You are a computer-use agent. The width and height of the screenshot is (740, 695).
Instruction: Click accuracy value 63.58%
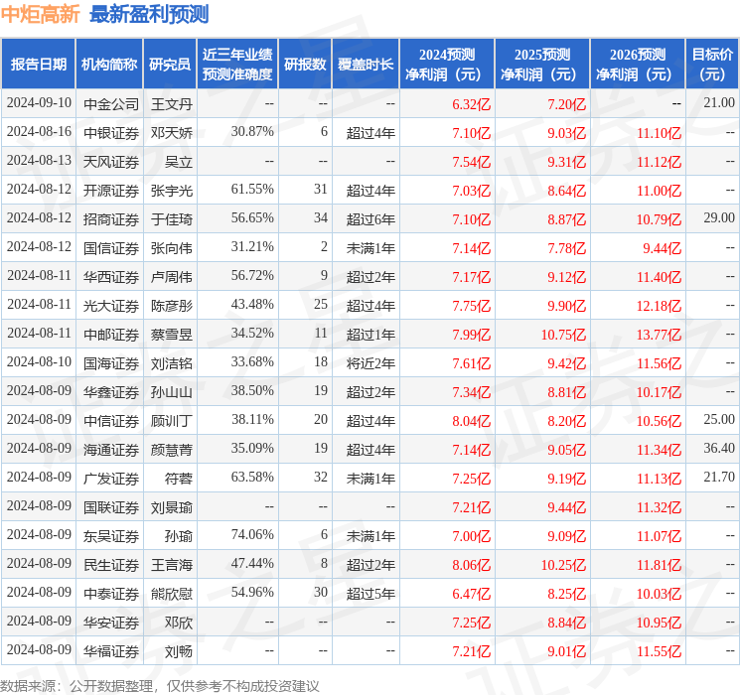click(x=252, y=477)
